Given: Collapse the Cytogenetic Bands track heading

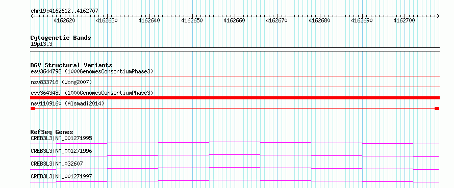Looking at the screenshot, I should coord(61,38).
